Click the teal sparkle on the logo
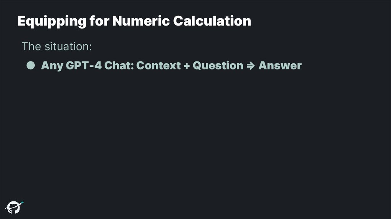The image size is (391, 219). click(x=22, y=202)
